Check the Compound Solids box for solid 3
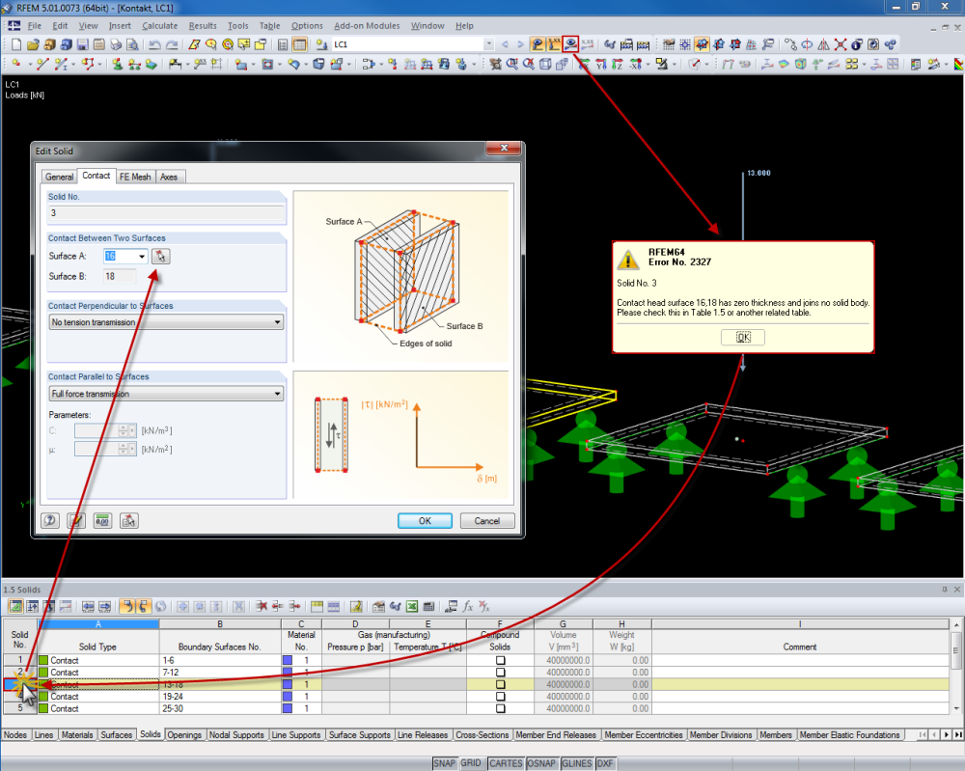The height and width of the screenshot is (771, 965). pyautogui.click(x=500, y=684)
